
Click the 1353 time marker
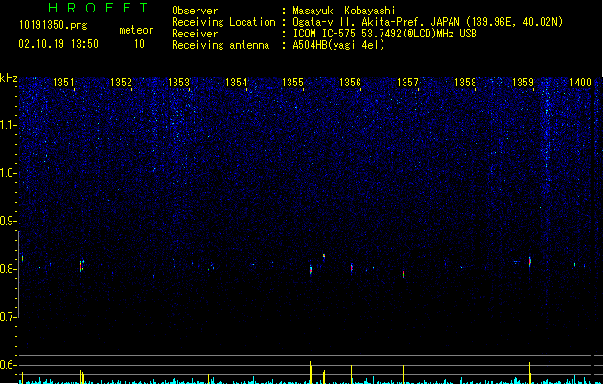point(179,83)
